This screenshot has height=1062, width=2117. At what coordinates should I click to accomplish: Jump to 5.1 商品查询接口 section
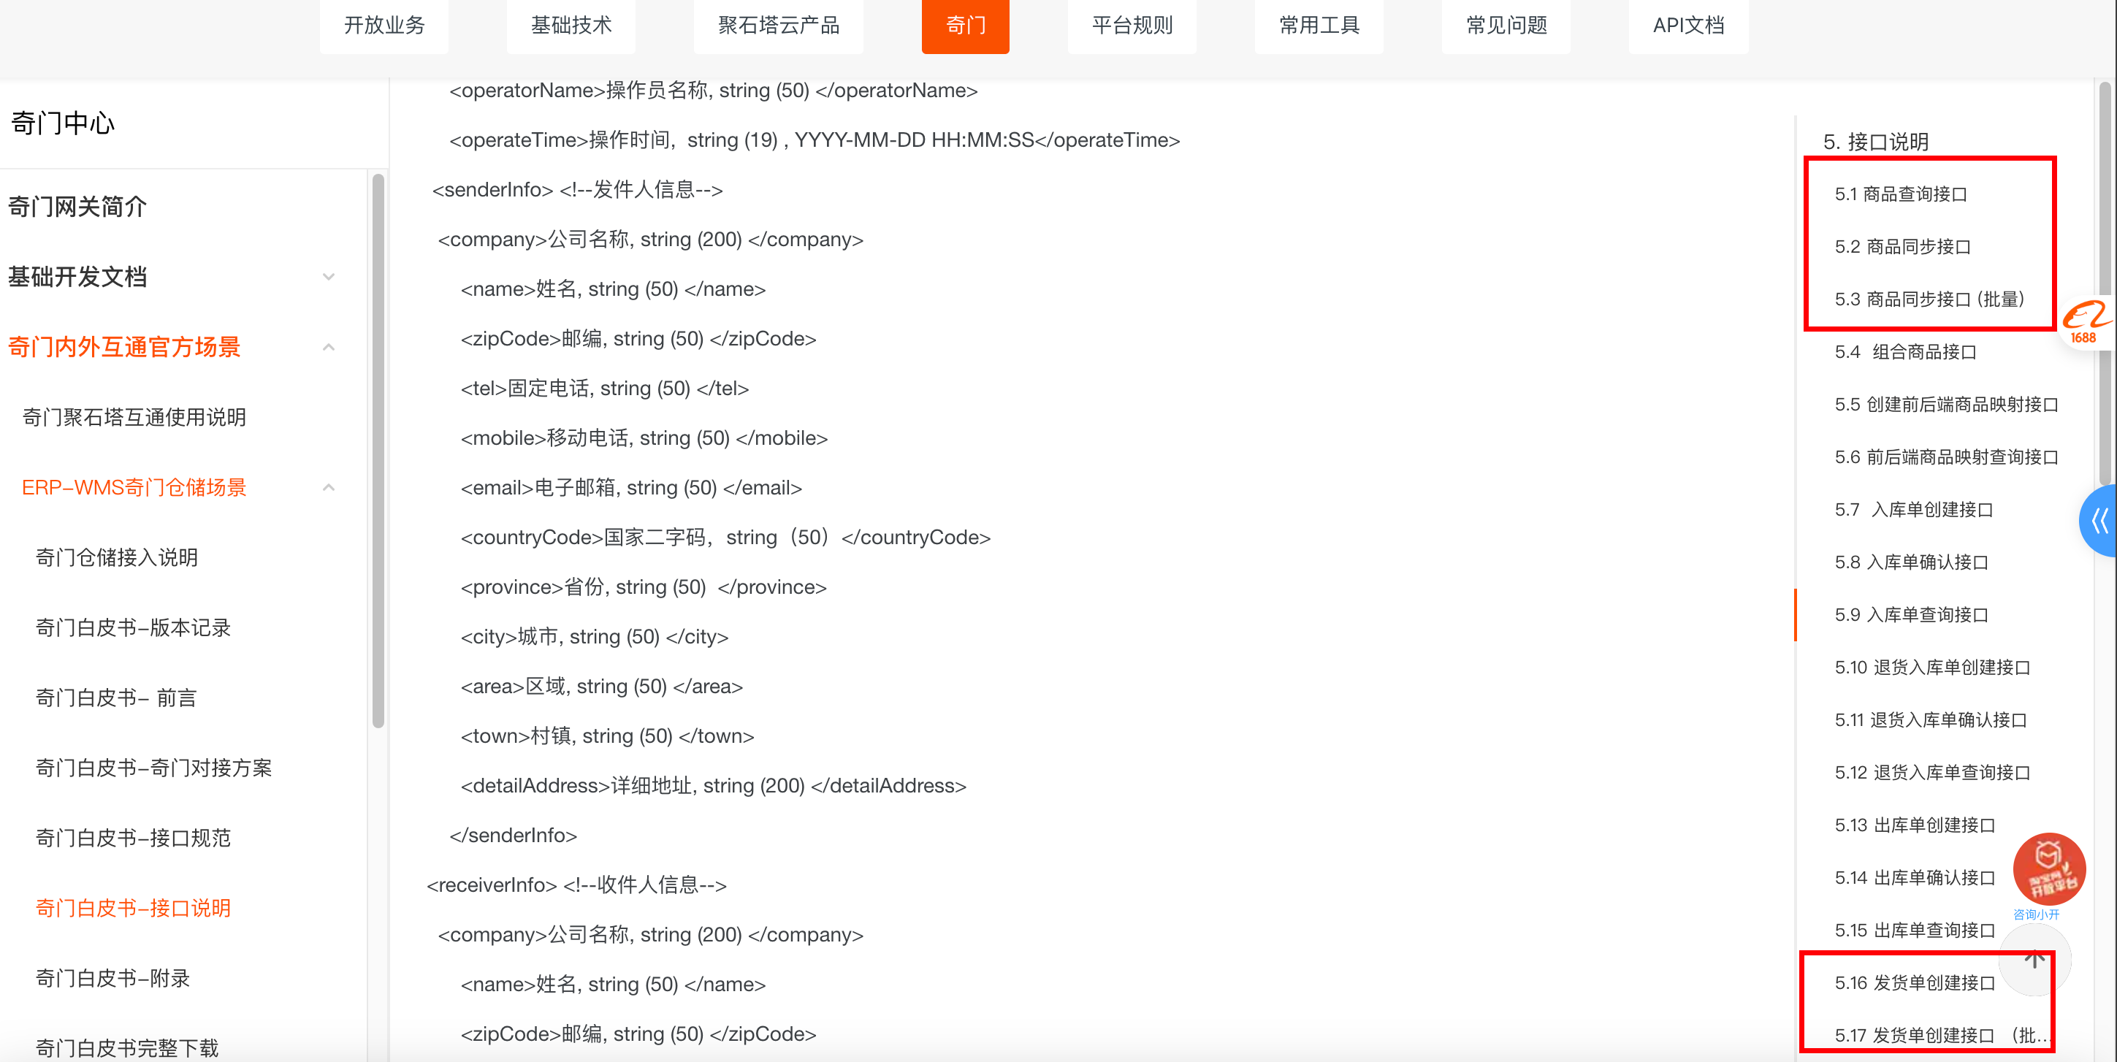point(1901,194)
